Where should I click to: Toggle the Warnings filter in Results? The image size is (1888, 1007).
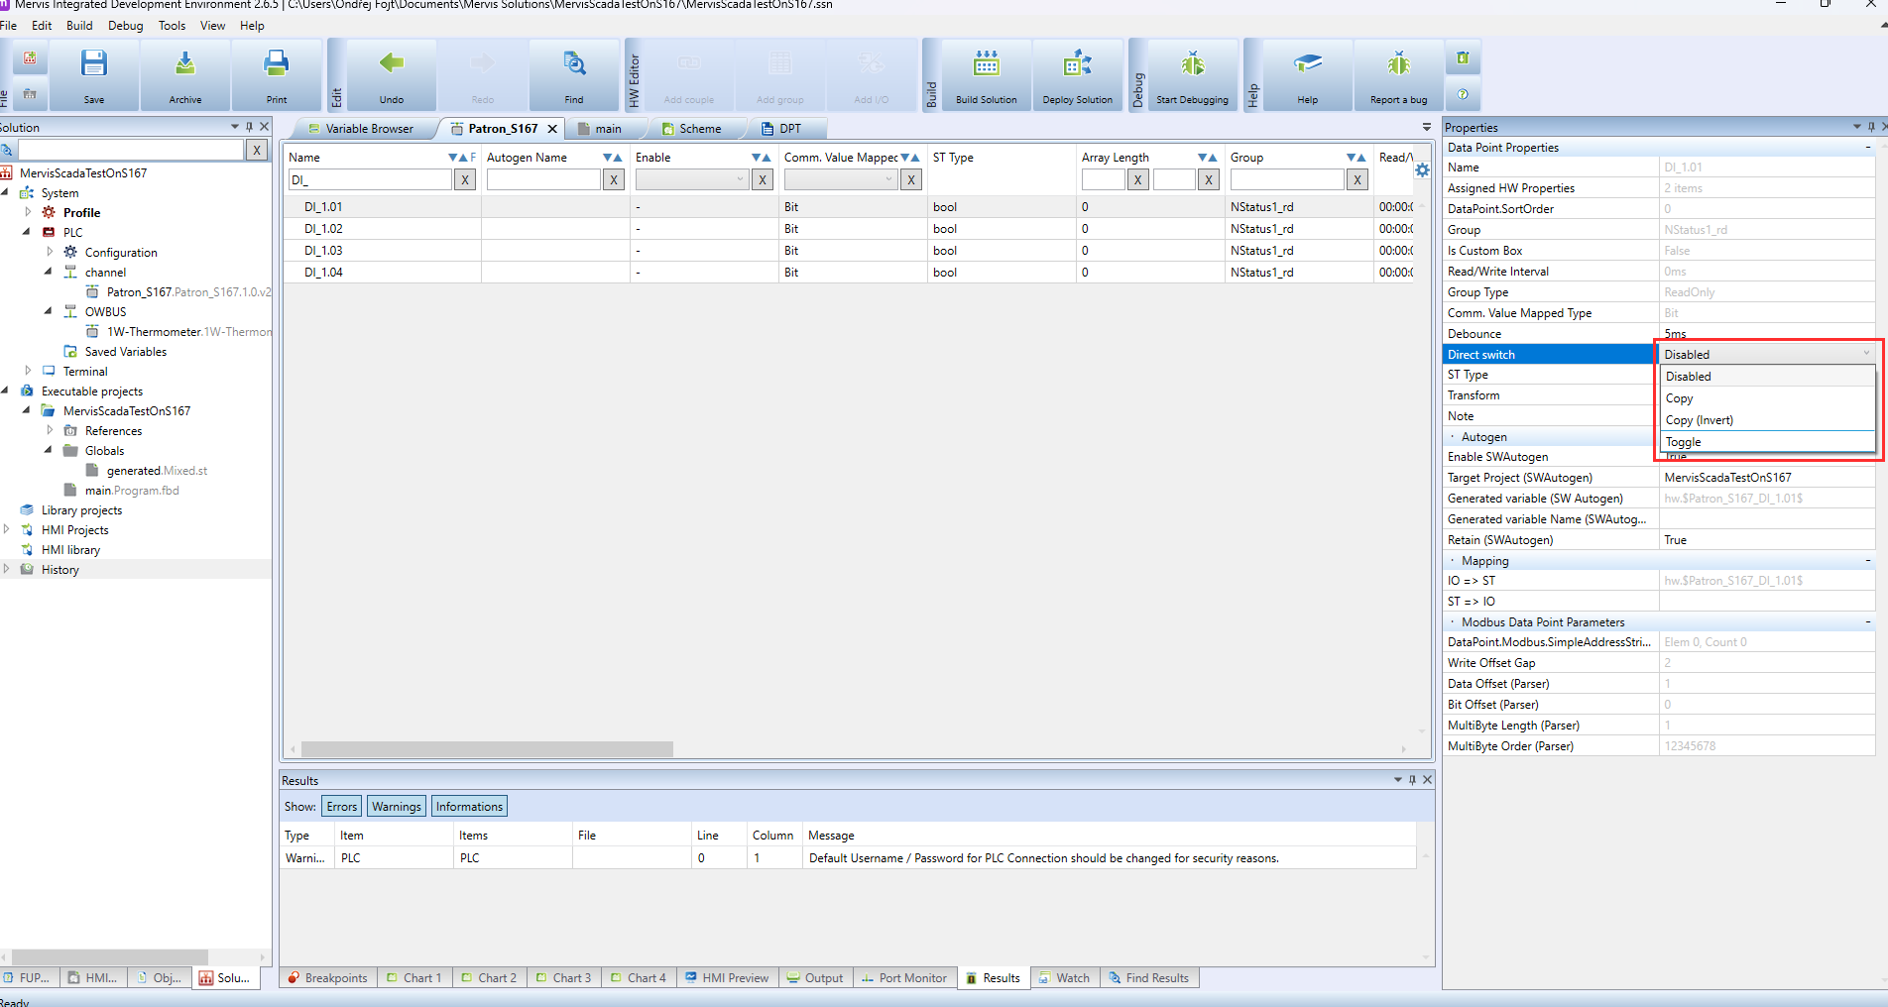tap(397, 807)
